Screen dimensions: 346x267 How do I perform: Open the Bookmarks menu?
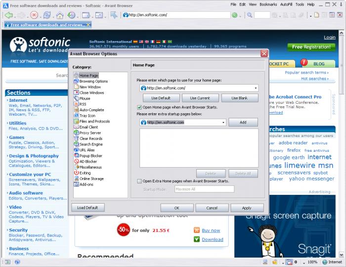point(268,4)
